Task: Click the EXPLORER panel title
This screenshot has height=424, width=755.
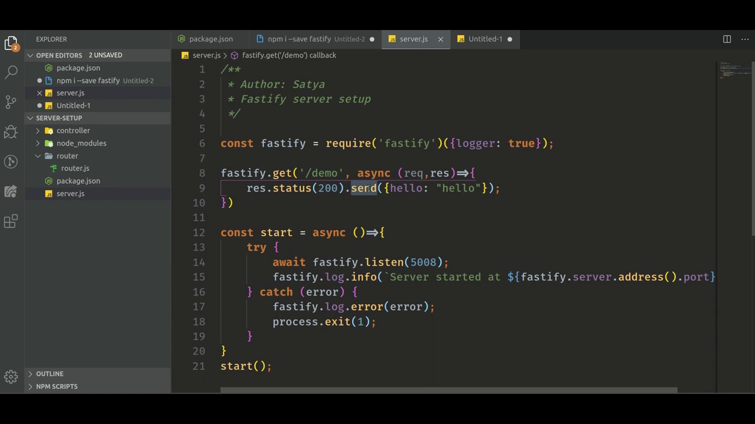Action: click(x=51, y=39)
